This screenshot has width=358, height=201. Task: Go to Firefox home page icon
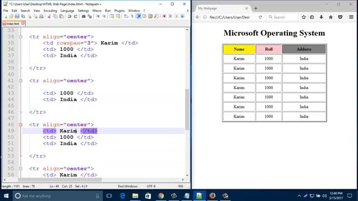tap(331, 17)
